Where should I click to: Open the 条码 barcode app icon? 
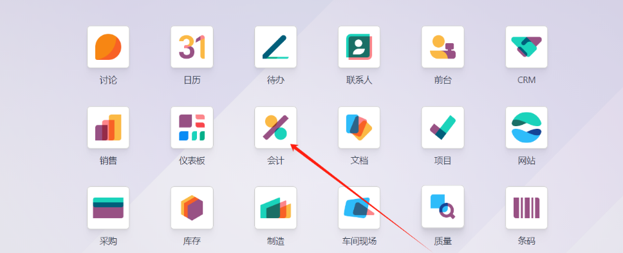(x=526, y=208)
